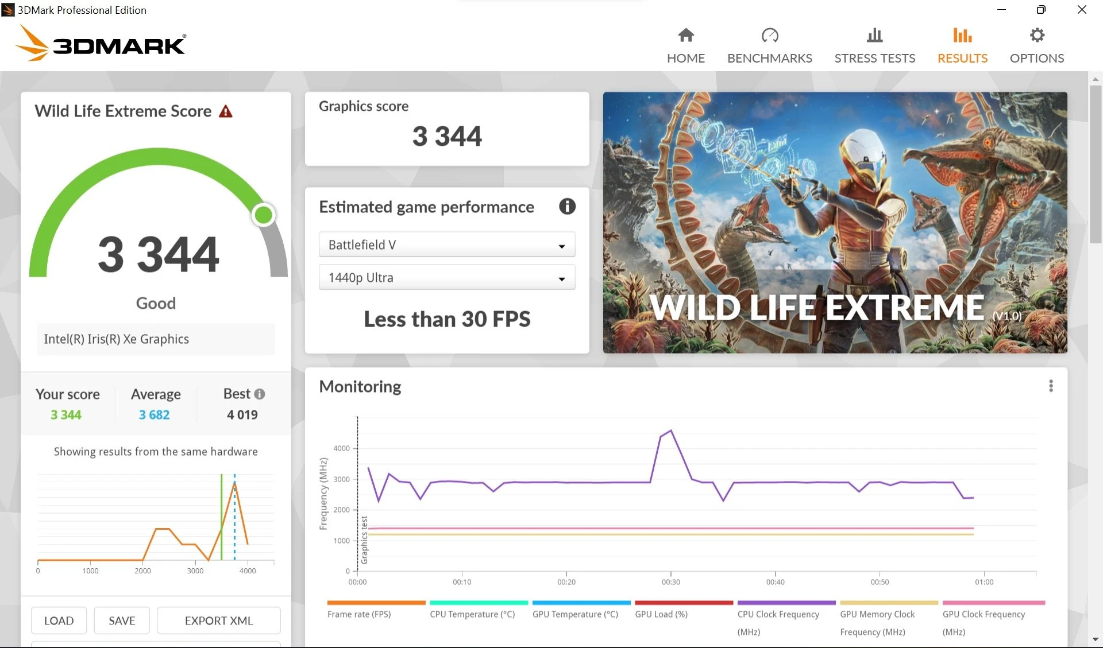The image size is (1103, 648).
Task: Select the RESULTS navigation label
Action: (x=962, y=59)
